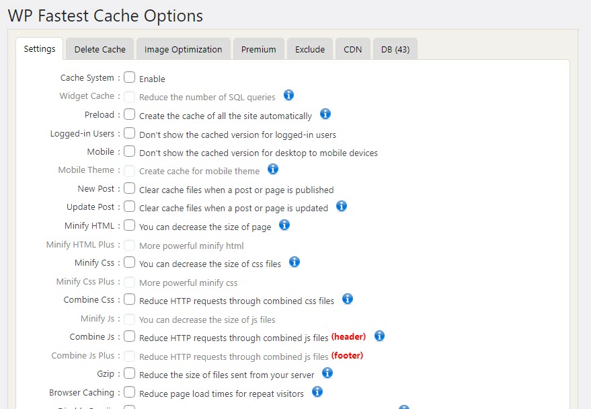Open the Image Optimization tab
Image resolution: width=591 pixels, height=409 pixels.
point(183,49)
